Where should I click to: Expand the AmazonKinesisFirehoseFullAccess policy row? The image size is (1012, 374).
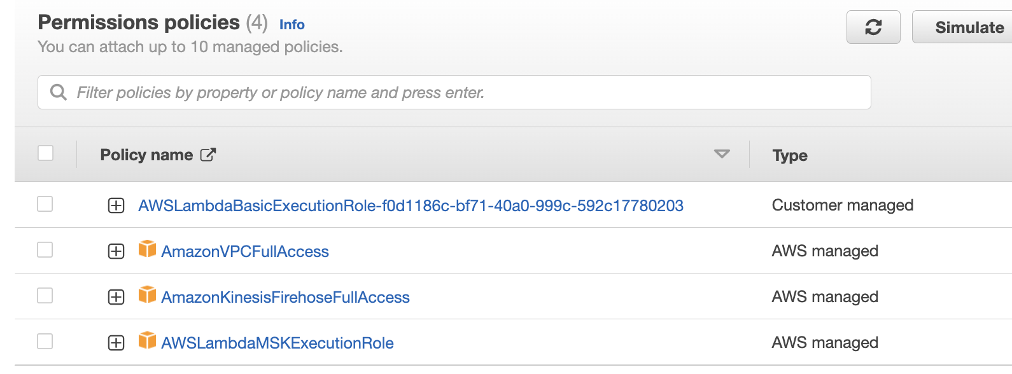pyautogui.click(x=116, y=297)
